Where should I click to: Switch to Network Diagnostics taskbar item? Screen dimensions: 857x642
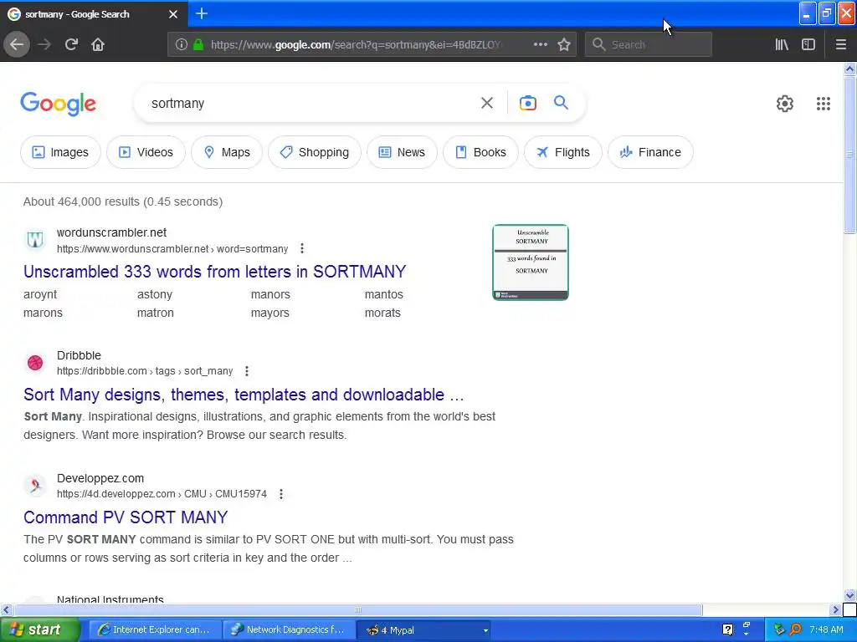[289, 629]
